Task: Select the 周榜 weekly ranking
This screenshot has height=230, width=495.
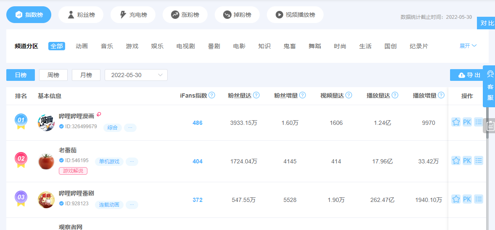Action: [53, 75]
